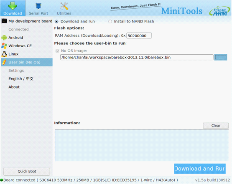Click the Board connected status bar text

click(91, 180)
